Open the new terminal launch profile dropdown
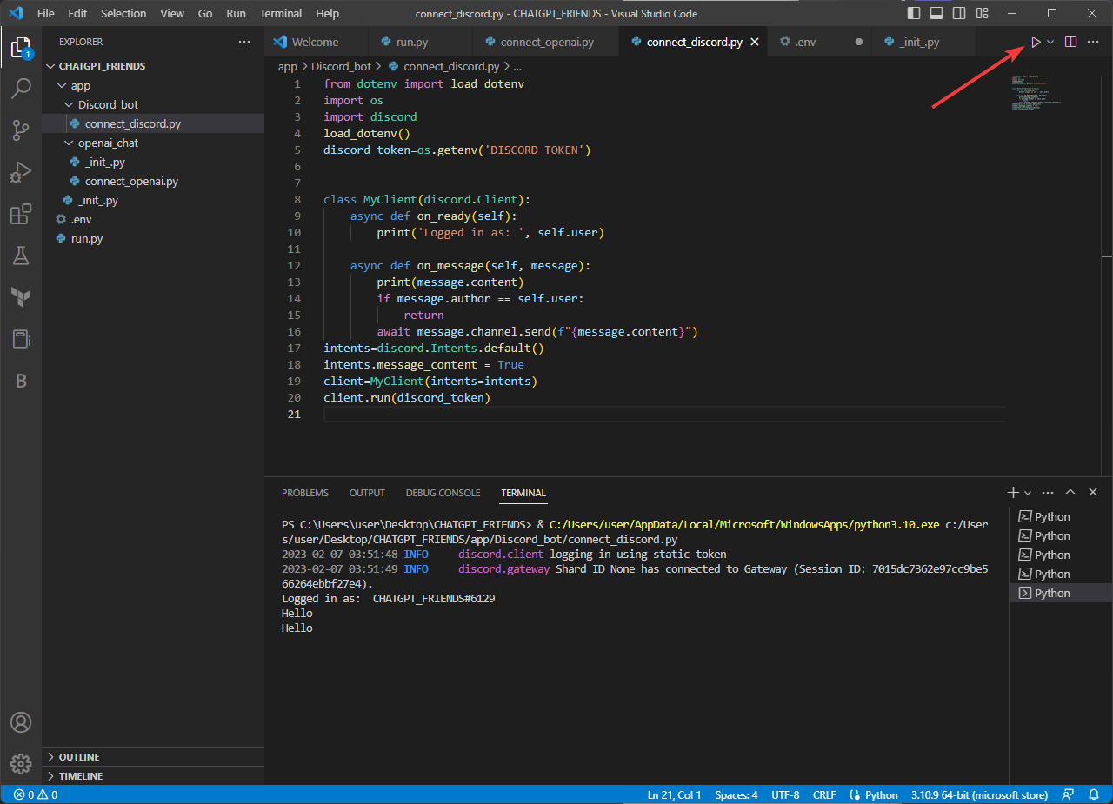 (1028, 493)
